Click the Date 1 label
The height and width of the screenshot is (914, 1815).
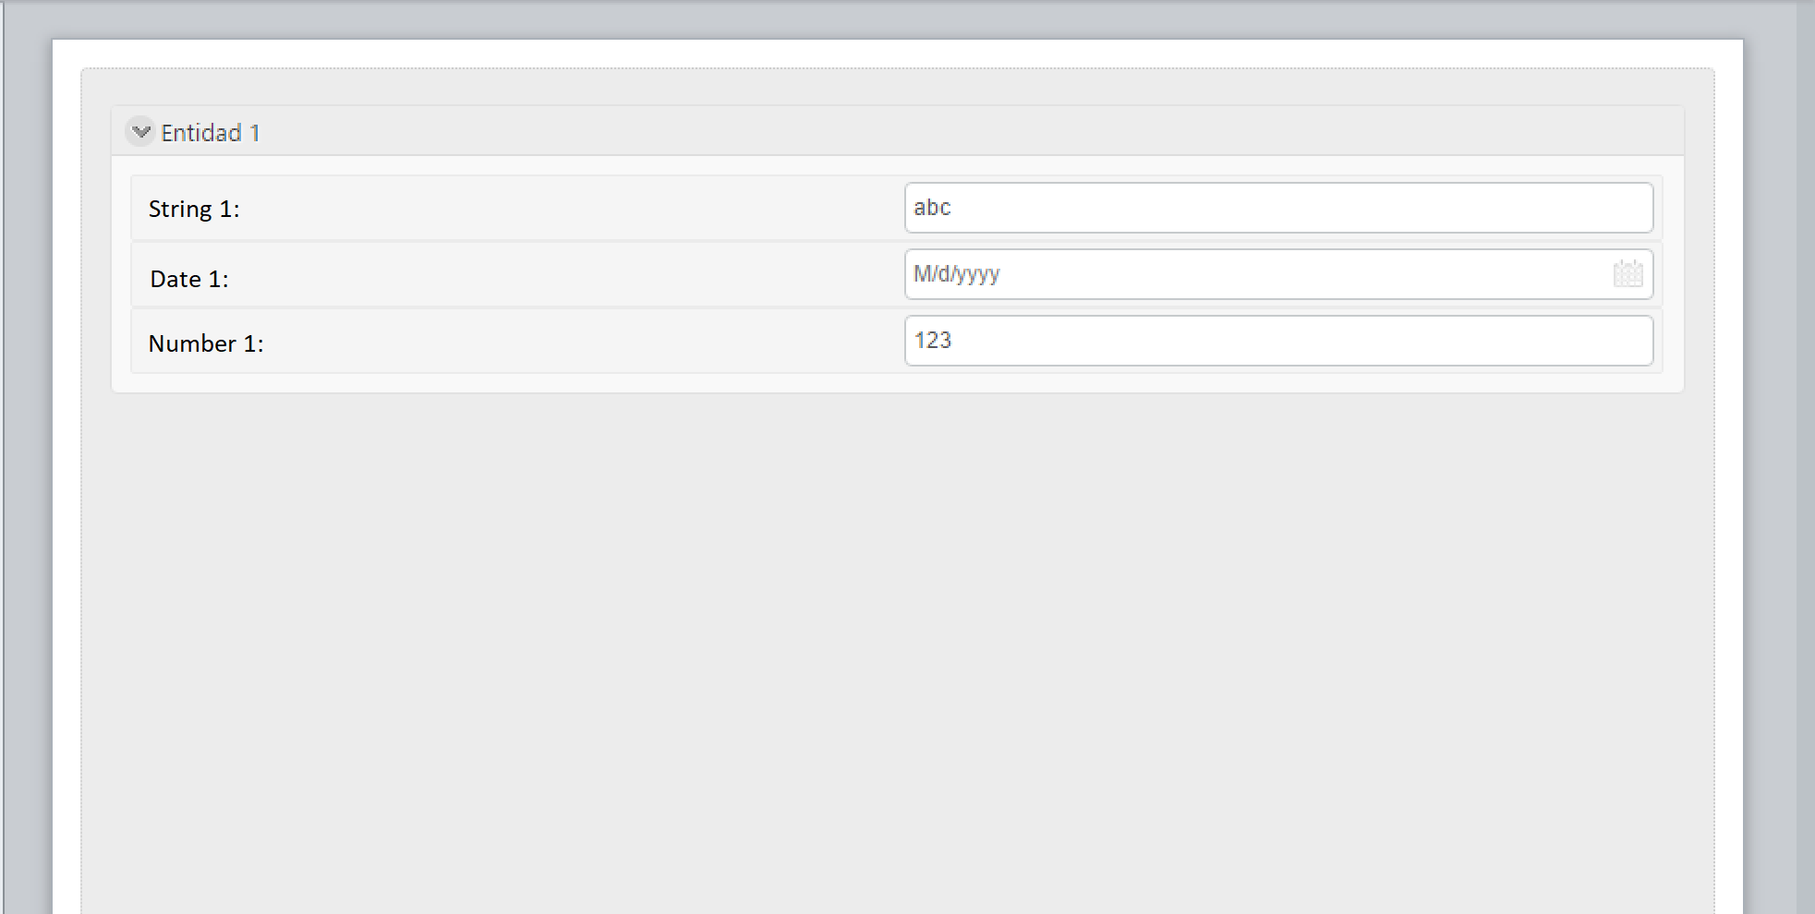click(x=189, y=279)
